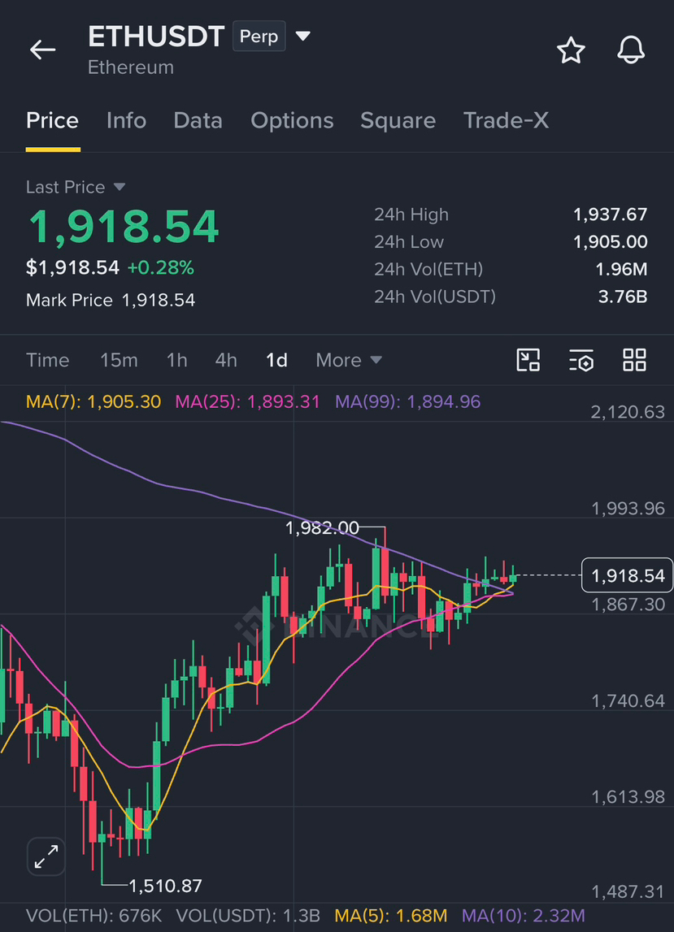Image resolution: width=674 pixels, height=932 pixels.
Task: Select the 1h chart interval
Action: tap(176, 360)
